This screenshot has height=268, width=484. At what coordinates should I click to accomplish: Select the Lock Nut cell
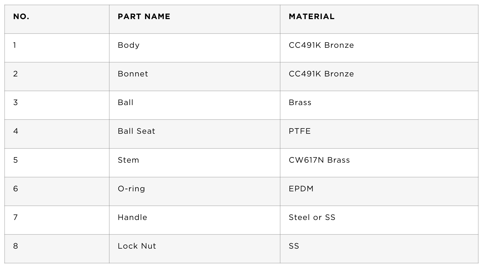point(195,249)
